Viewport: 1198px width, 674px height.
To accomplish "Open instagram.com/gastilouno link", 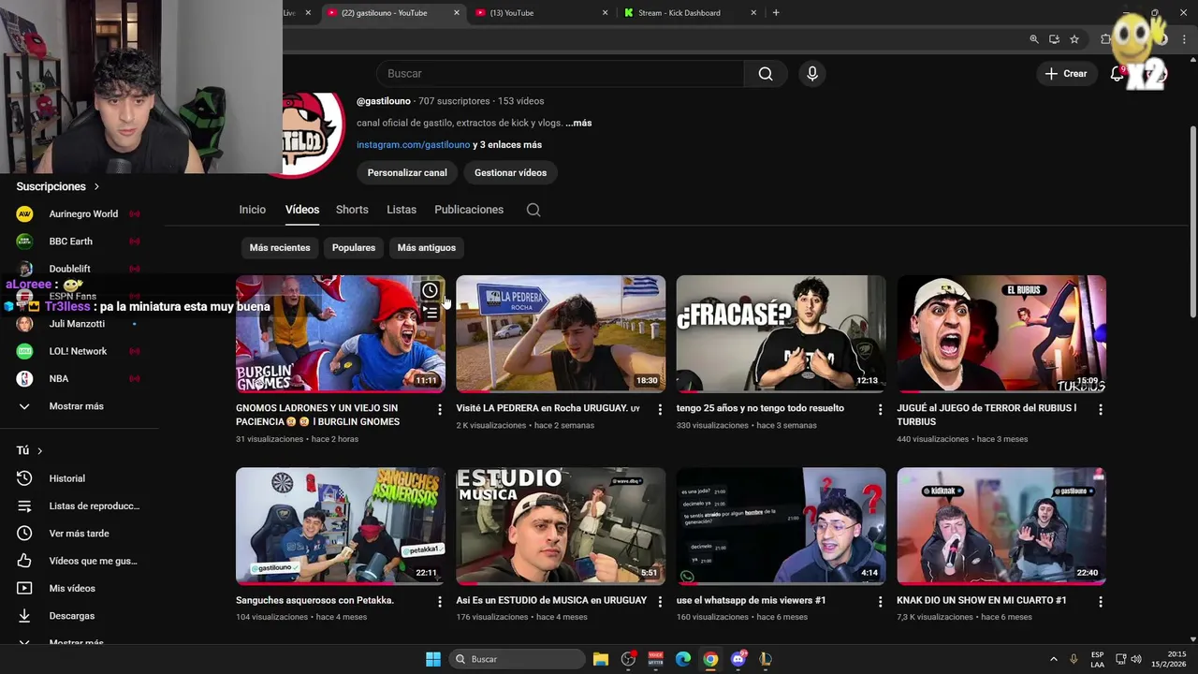I will (413, 145).
